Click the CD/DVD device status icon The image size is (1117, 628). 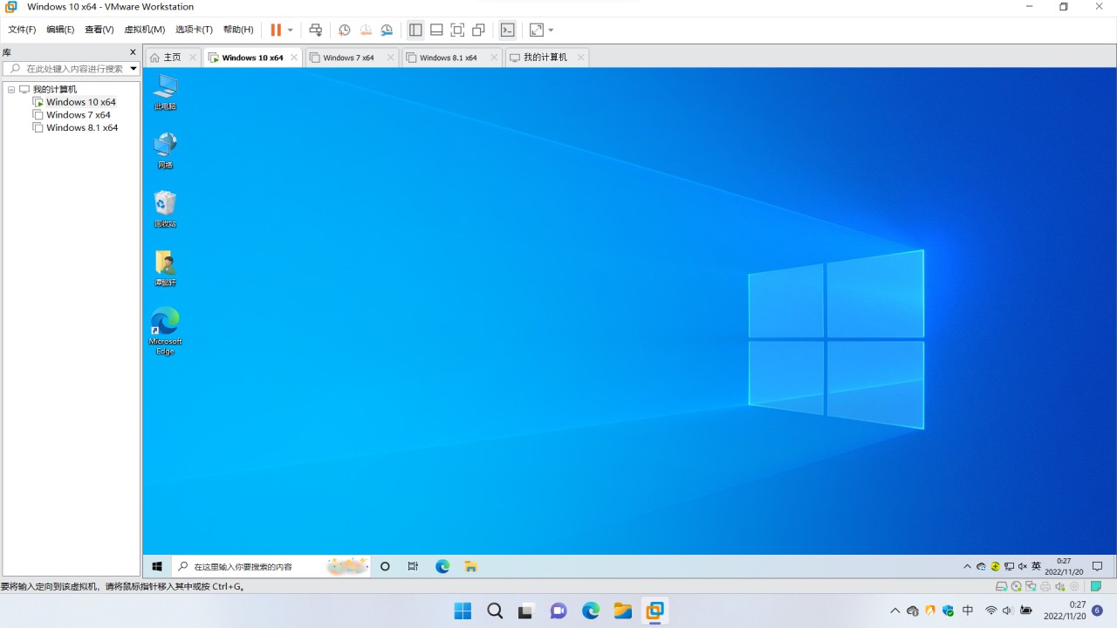click(x=1017, y=587)
